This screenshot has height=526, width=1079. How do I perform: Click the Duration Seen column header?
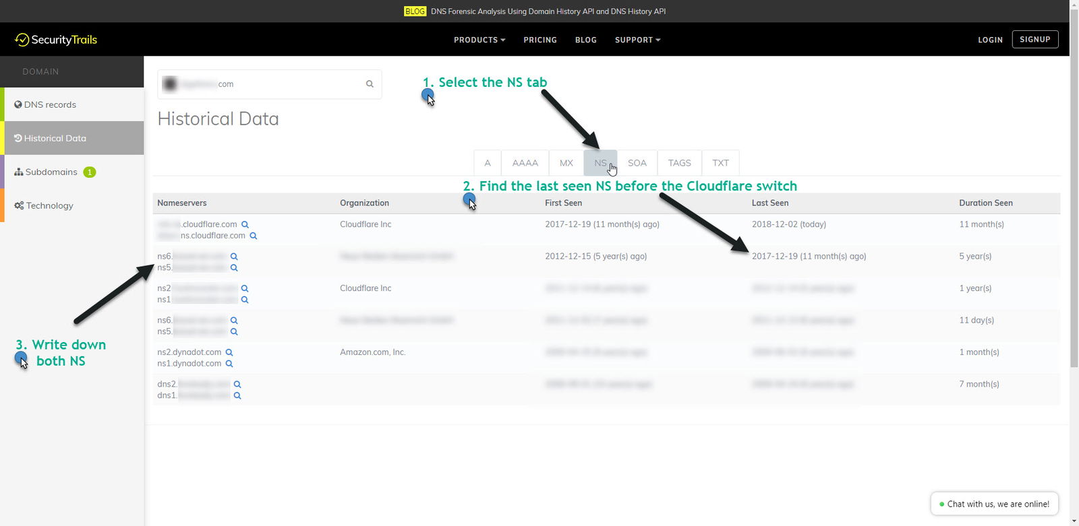(986, 203)
